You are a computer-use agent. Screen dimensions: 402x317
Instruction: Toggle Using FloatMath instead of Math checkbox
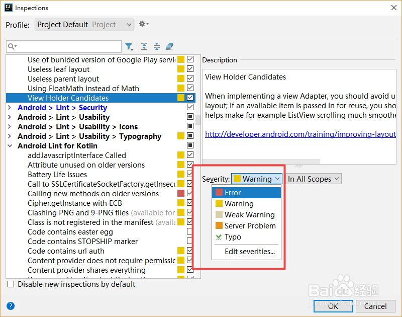pyautogui.click(x=190, y=88)
